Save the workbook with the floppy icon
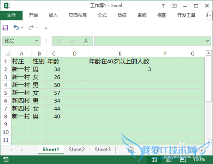The width and height of the screenshot is (213, 164). click(5, 28)
